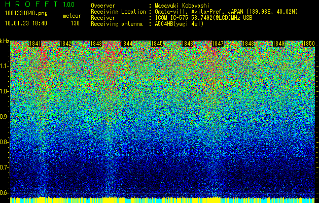Click the 1843 time marker
The width and height of the screenshot is (319, 203).
[x=96, y=44]
